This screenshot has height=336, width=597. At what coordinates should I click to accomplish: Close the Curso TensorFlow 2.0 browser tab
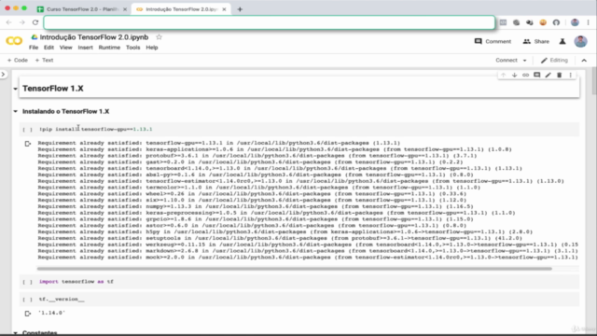[125, 9]
